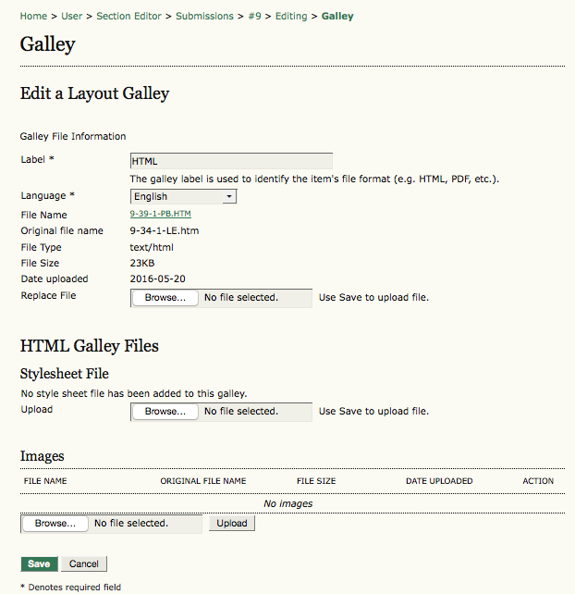
Task: Click 'No file selected' in Images row
Action: click(131, 524)
